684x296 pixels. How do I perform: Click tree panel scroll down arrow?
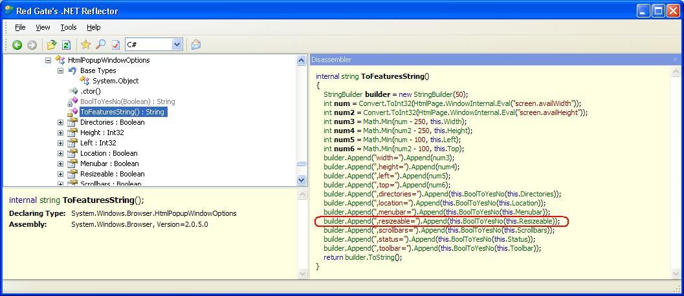click(x=301, y=180)
